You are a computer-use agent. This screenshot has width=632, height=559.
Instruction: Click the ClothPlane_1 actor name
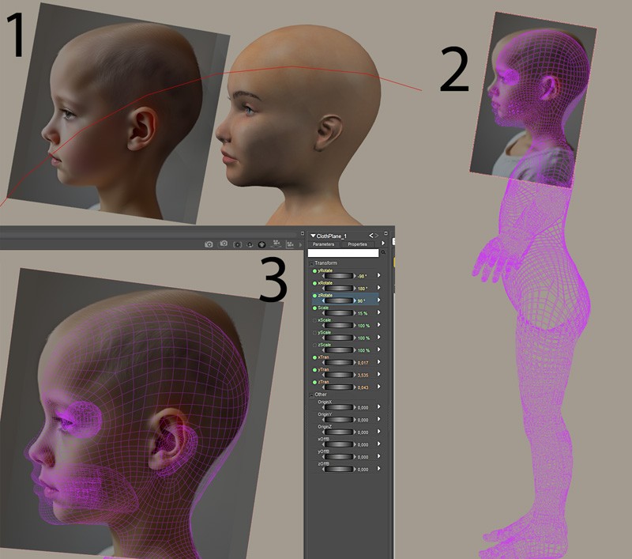[x=332, y=236]
